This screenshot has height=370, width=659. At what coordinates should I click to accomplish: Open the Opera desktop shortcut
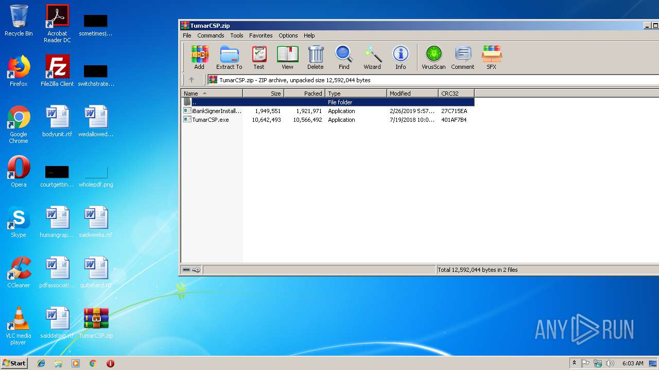[19, 172]
